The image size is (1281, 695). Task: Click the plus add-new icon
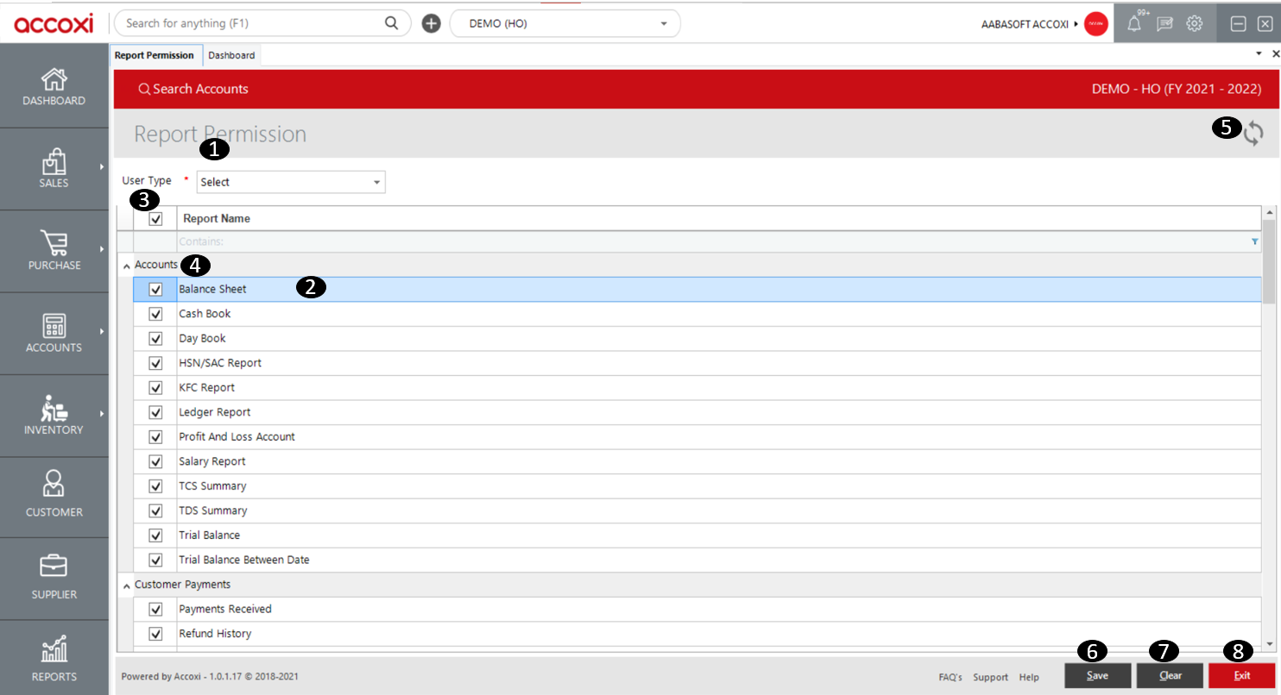point(432,24)
